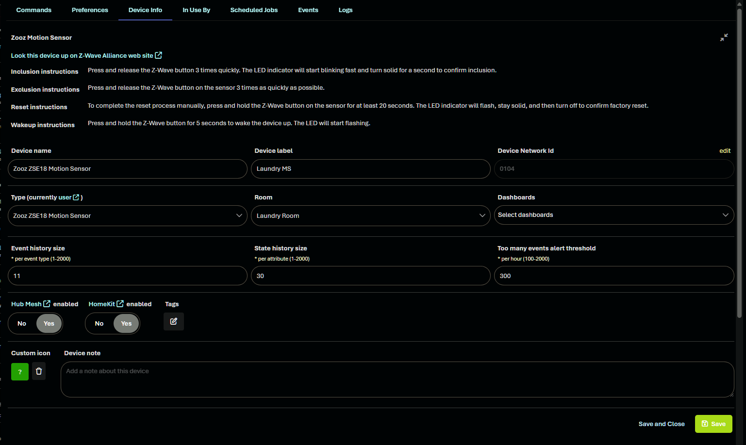Expand the Select dashboards dropdown
The width and height of the screenshot is (746, 445).
point(614,215)
